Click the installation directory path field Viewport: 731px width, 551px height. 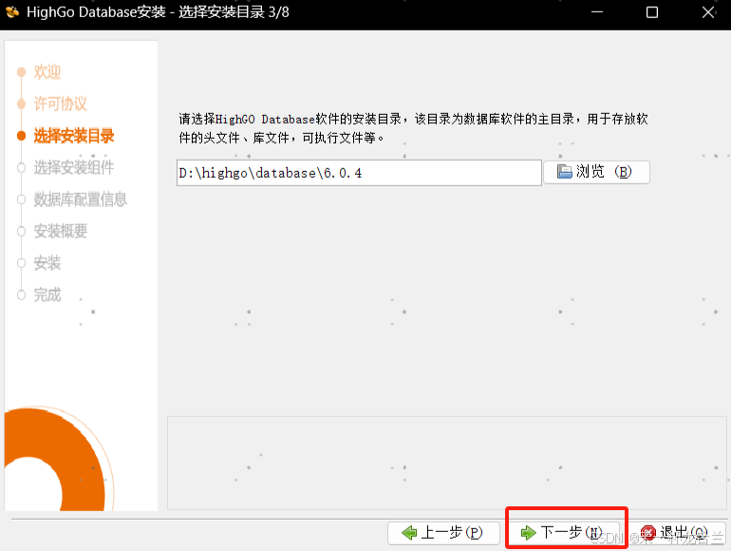(x=359, y=173)
